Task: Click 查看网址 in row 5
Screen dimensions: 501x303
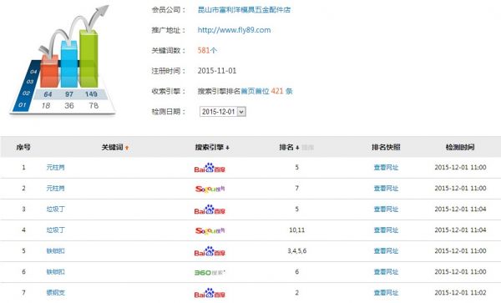Action: 386,250
